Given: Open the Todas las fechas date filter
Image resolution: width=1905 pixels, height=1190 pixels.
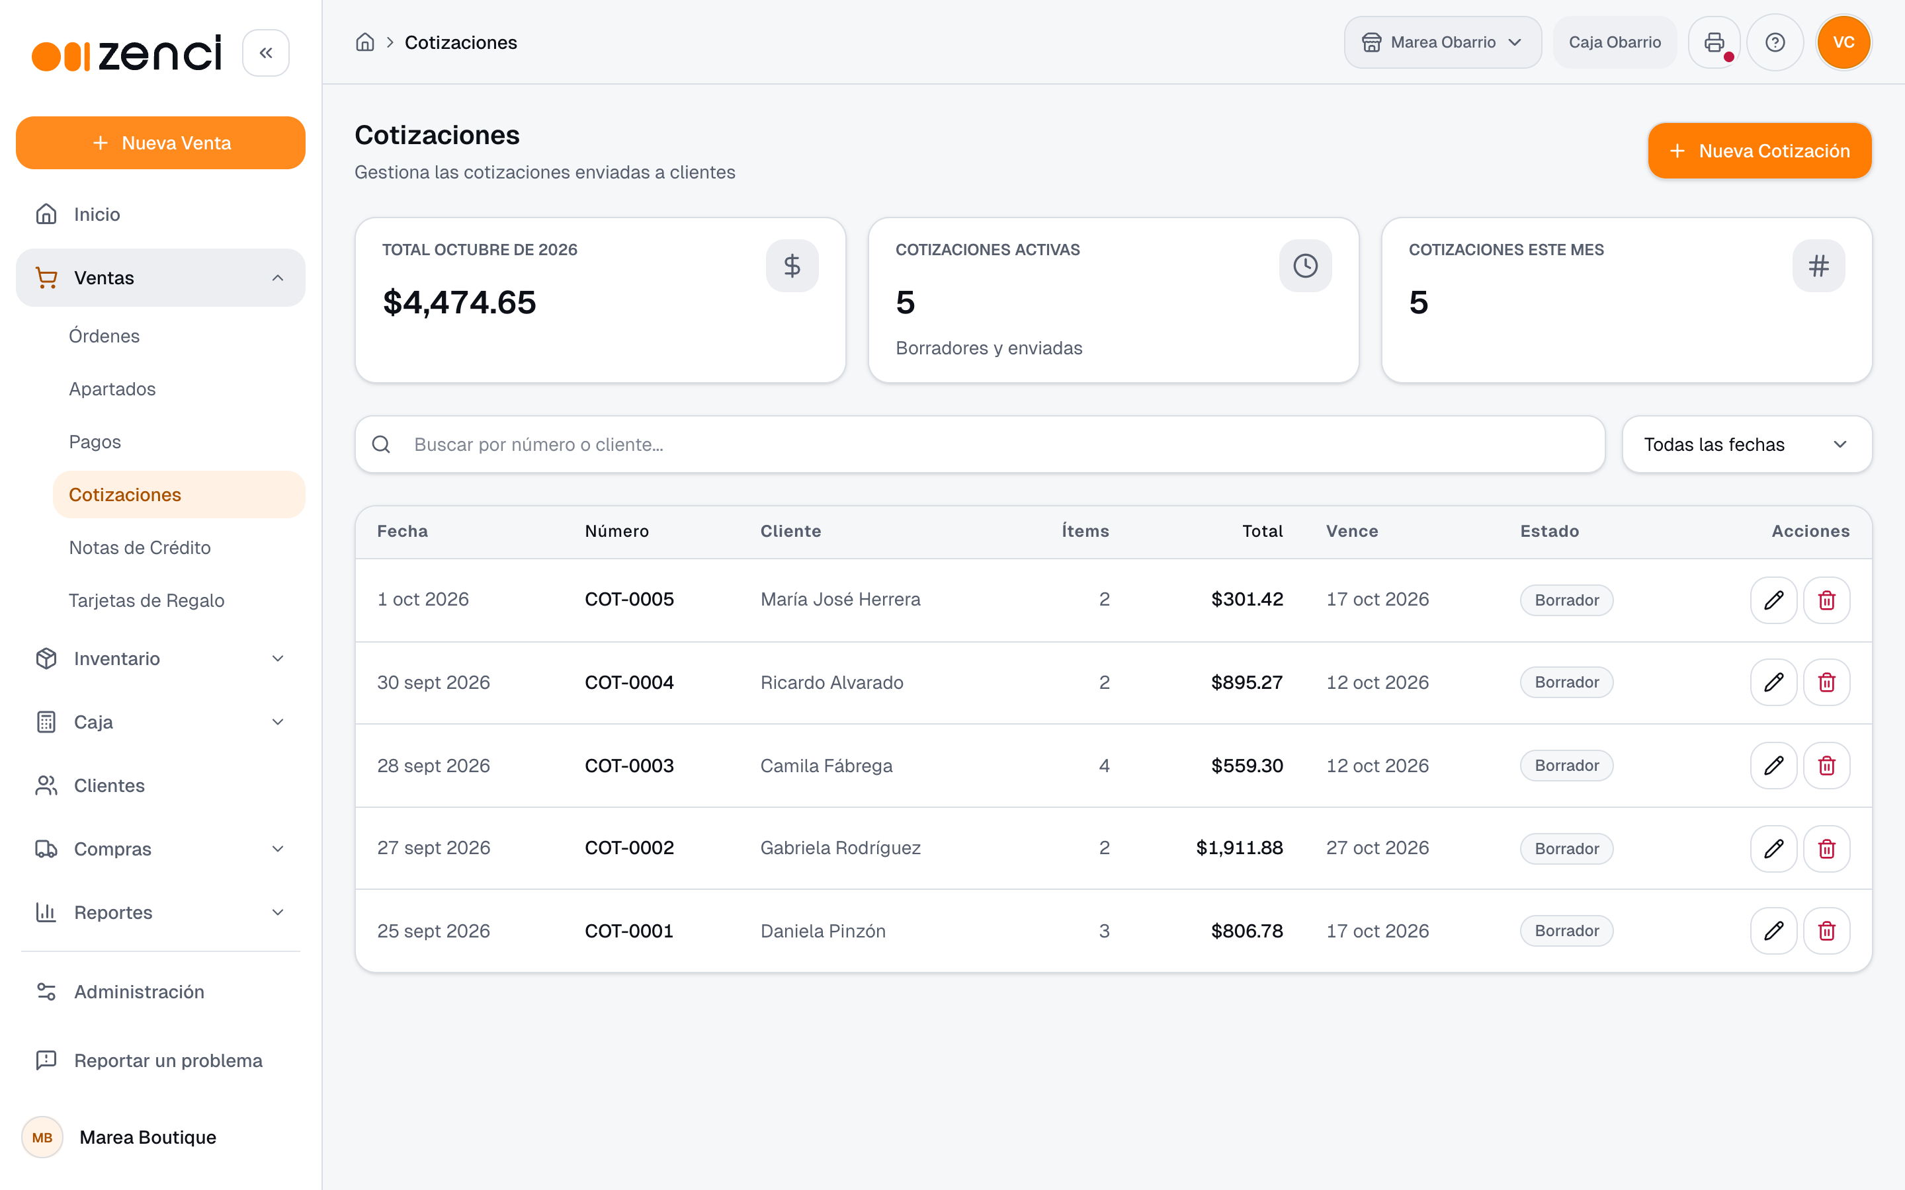Looking at the screenshot, I should pos(1747,445).
